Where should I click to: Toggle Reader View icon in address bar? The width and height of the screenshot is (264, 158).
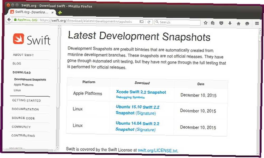tap(142, 22)
